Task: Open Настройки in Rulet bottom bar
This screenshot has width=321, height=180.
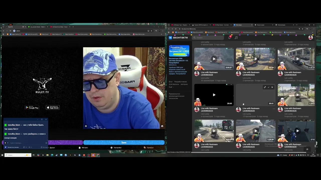Action: point(116,148)
